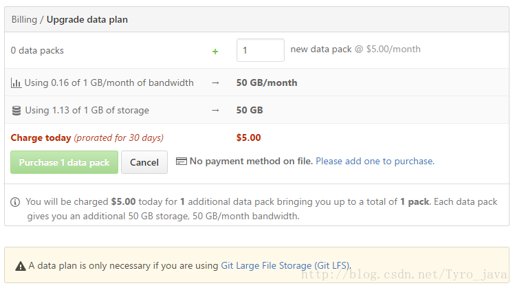
Task: Open the Billing breadcrumb link
Action: click(x=24, y=20)
